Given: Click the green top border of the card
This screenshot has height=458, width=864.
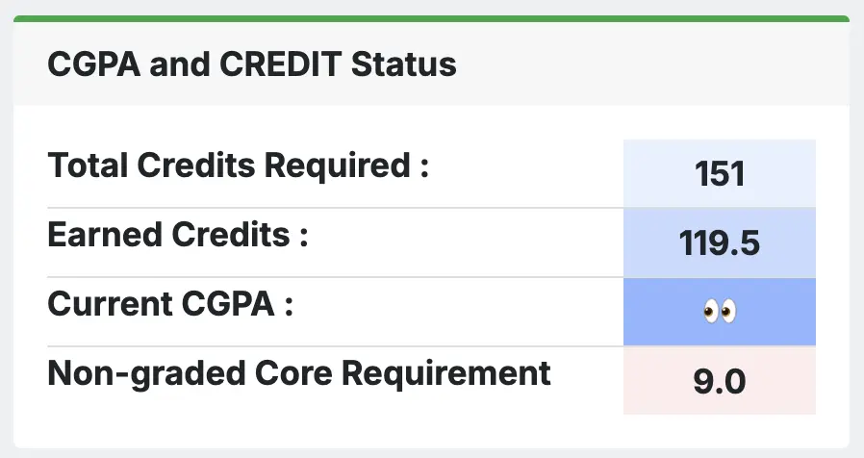Looking at the screenshot, I should (x=432, y=18).
